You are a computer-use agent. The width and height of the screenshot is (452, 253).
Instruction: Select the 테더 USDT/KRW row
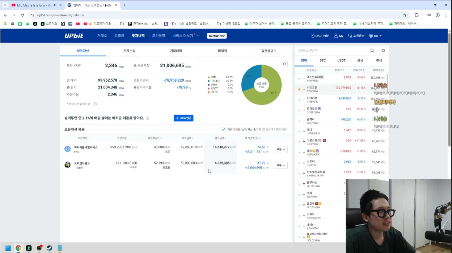(341, 131)
